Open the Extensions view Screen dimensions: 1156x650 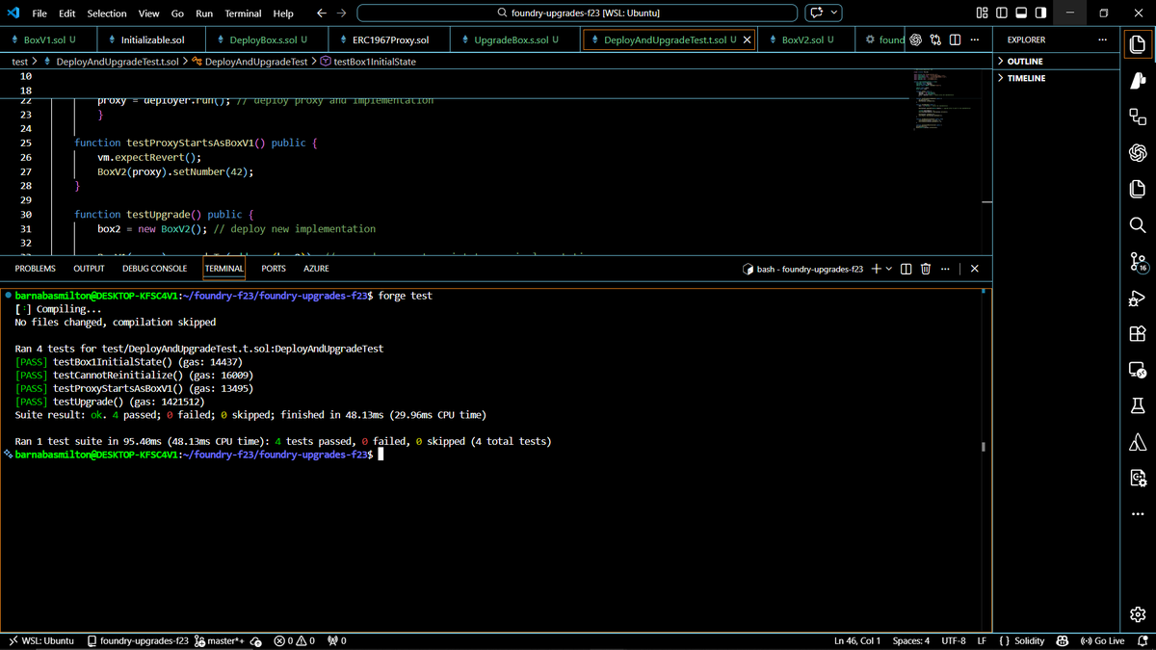pyautogui.click(x=1137, y=333)
